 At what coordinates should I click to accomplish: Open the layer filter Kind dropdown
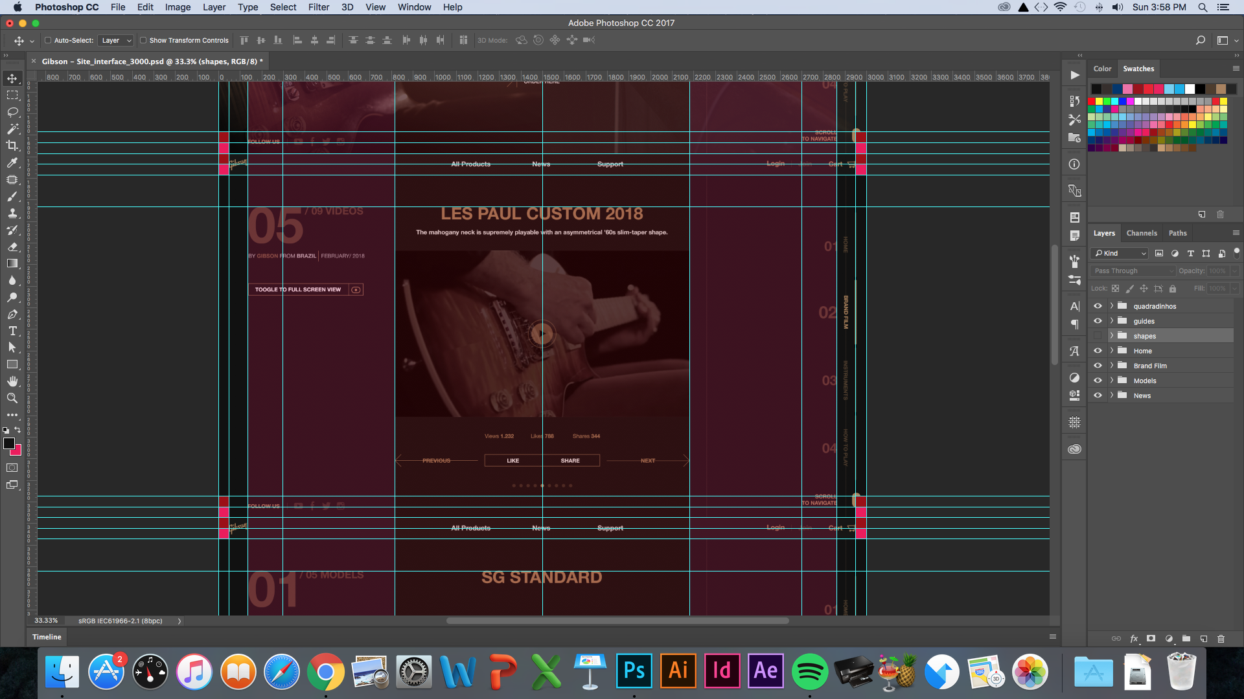click(x=1120, y=254)
